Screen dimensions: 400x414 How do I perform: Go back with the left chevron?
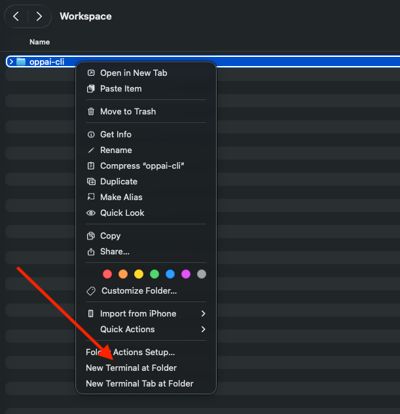[16, 16]
